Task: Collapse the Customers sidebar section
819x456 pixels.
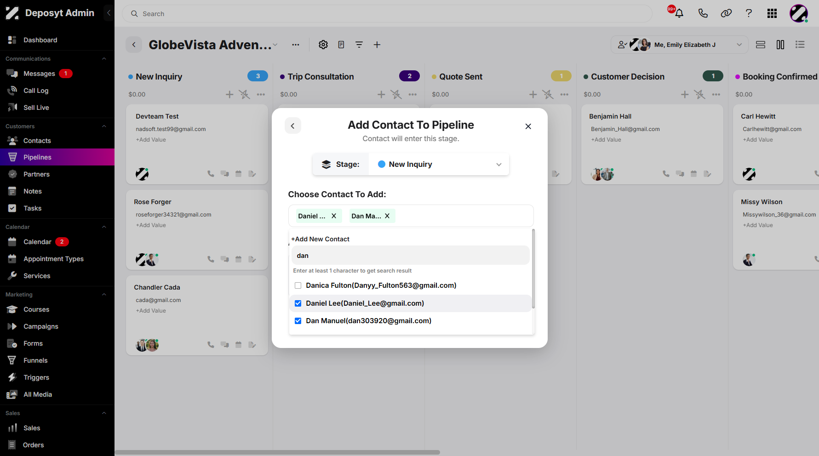Action: coord(104,126)
